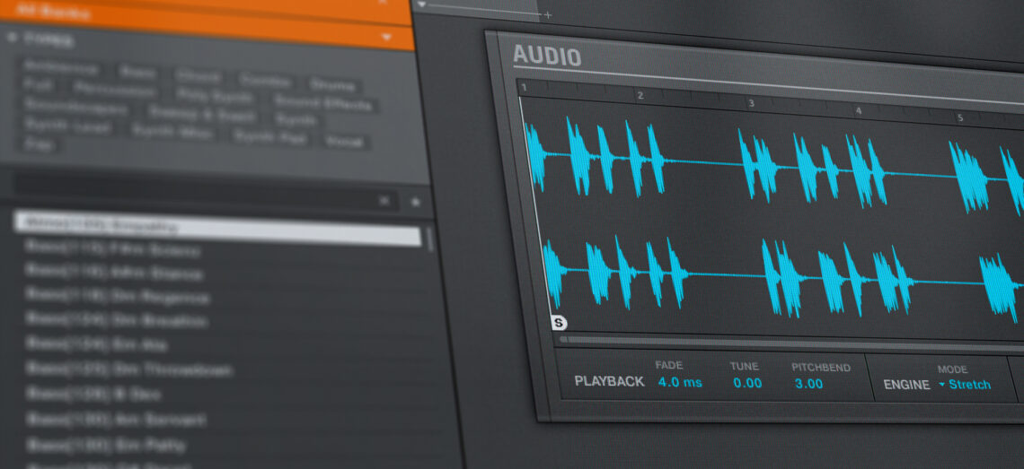Select the Bass Em Patty loop
This screenshot has height=469, width=1024.
click(106, 446)
